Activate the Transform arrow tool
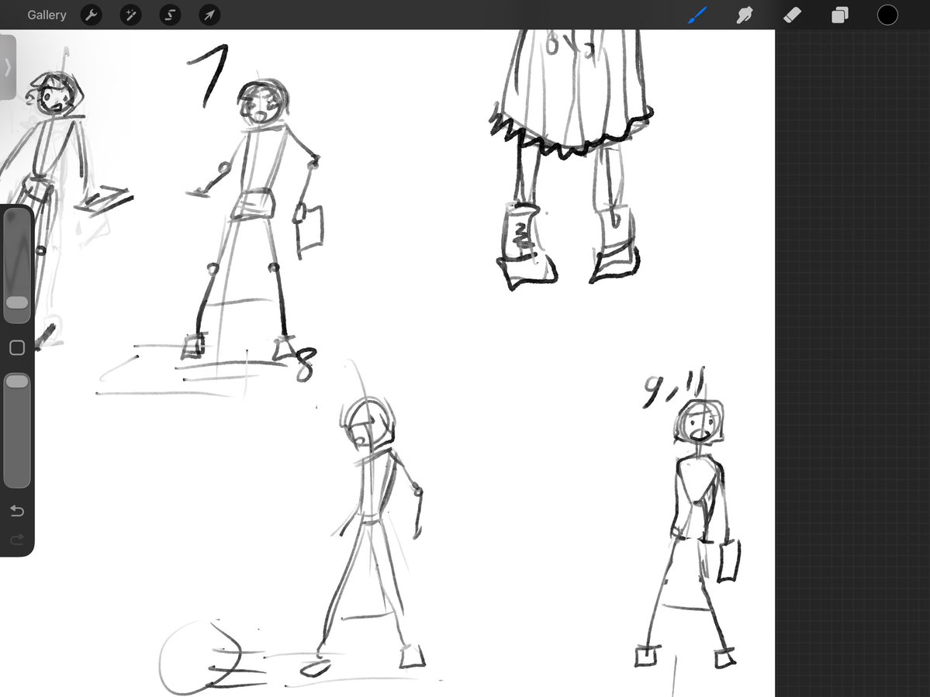Viewport: 930px width, 697px height. coord(209,15)
